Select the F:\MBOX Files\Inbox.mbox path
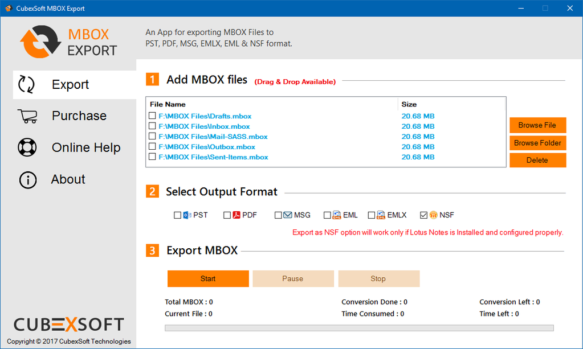 pos(204,126)
